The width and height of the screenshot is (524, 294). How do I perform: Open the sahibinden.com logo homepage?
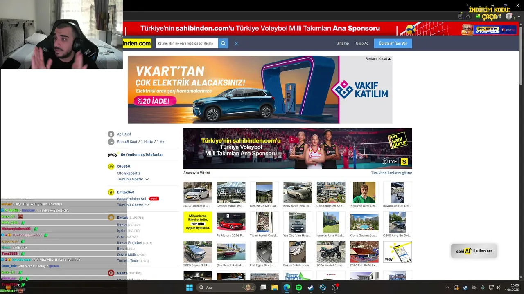[x=137, y=43]
